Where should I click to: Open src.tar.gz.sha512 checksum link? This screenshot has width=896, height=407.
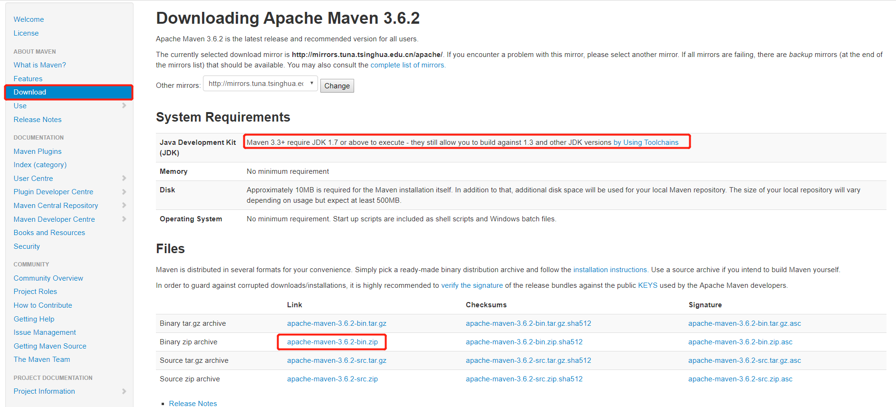pos(529,360)
